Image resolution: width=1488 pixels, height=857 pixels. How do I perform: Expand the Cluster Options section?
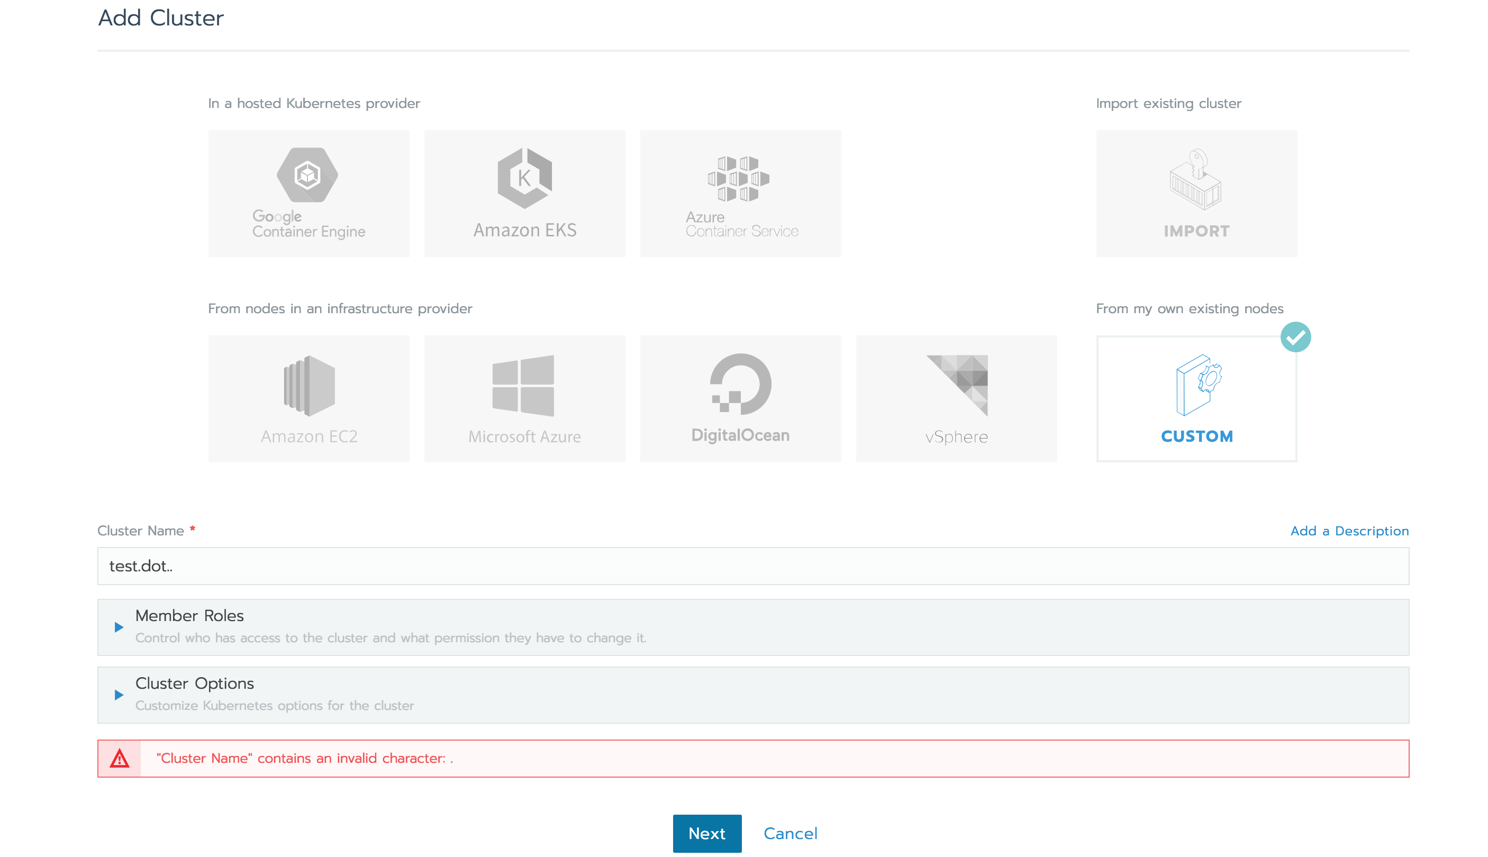[x=753, y=695]
